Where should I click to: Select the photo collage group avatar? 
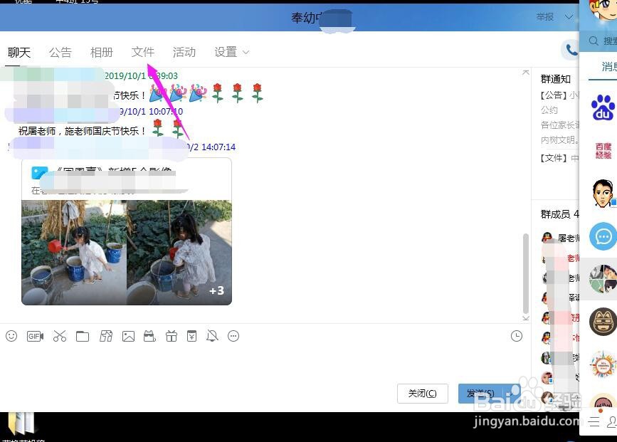603,279
